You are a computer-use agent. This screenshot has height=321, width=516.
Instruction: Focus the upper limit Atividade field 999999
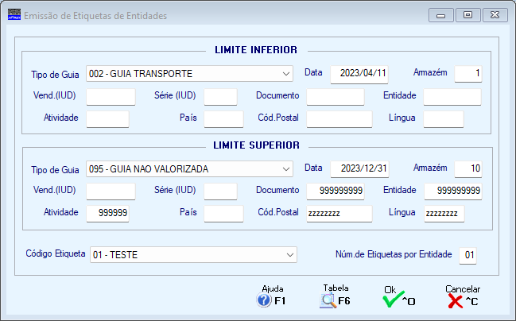(x=107, y=214)
